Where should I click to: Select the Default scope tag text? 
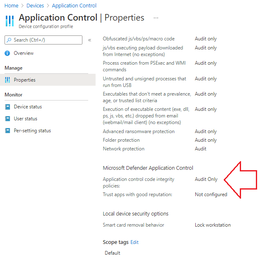point(112,253)
